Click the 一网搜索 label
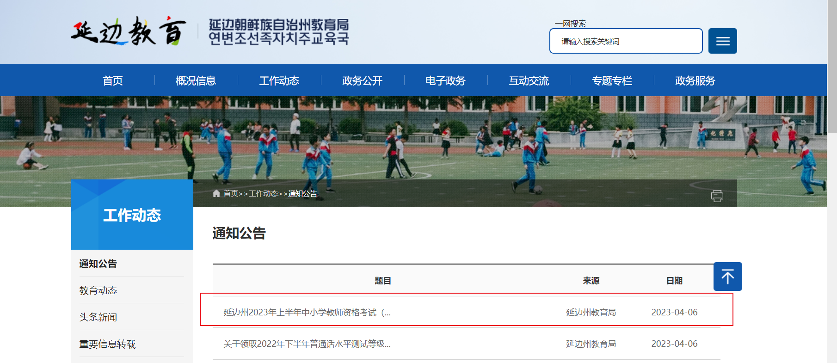837x363 pixels. (571, 24)
